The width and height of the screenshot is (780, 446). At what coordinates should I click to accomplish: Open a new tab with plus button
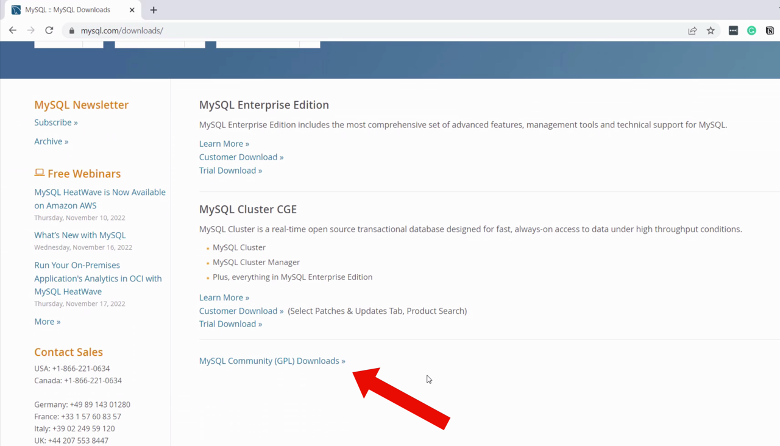pyautogui.click(x=154, y=10)
